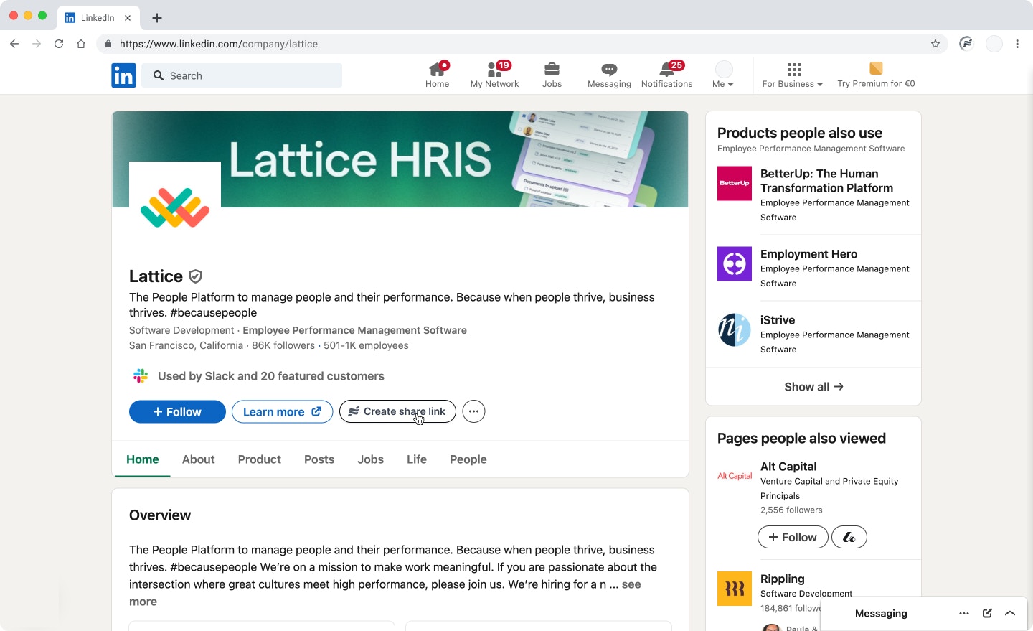Open the Me dropdown menu
Image resolution: width=1033 pixels, height=631 pixels.
point(724,75)
